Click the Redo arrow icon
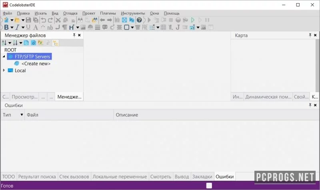 pos(50,20)
